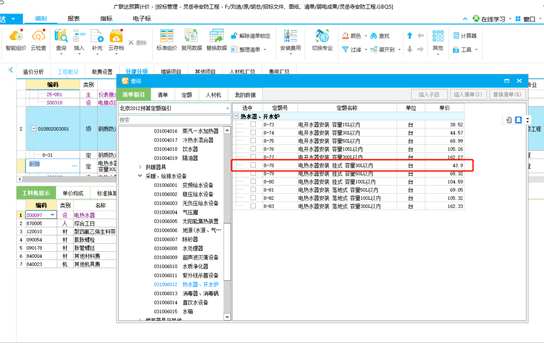
Task: Move item down with gray down arrow
Action: [410, 49]
